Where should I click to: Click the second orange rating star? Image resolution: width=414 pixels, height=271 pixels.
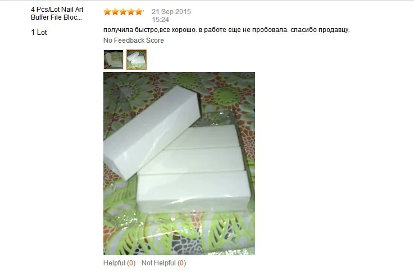pos(115,12)
